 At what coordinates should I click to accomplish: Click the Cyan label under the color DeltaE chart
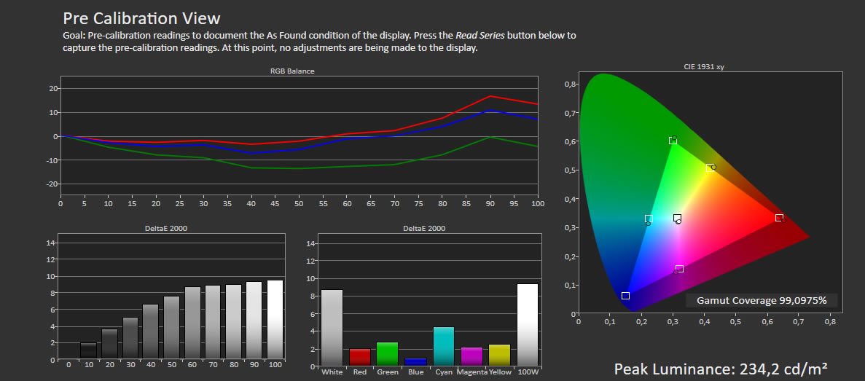(x=444, y=373)
